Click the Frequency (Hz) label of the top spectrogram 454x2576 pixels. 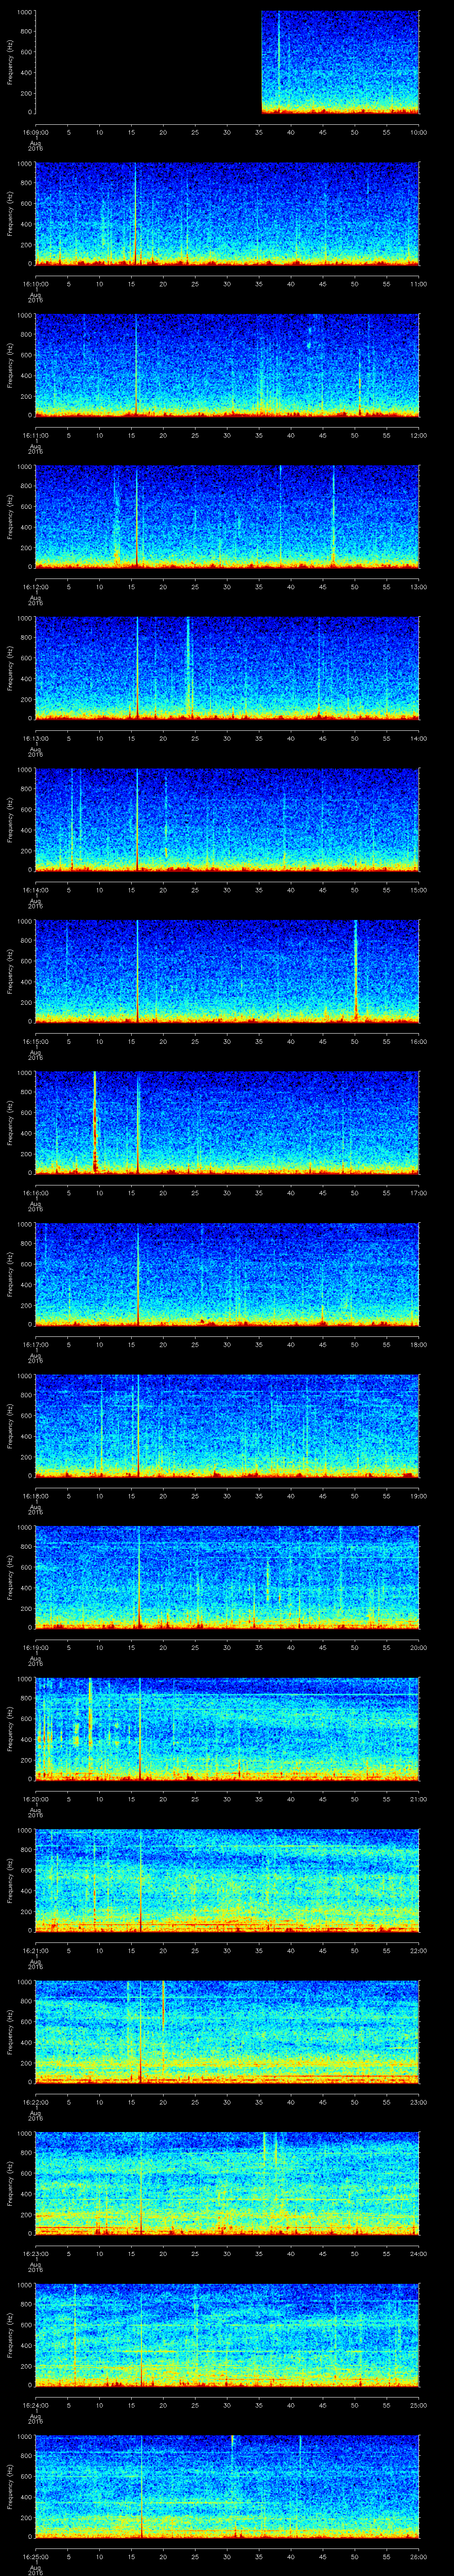pyautogui.click(x=10, y=62)
